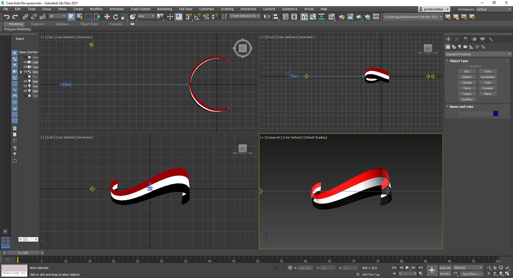Click the 0 / 100 time slider
The image size is (513, 278).
coord(23,253)
